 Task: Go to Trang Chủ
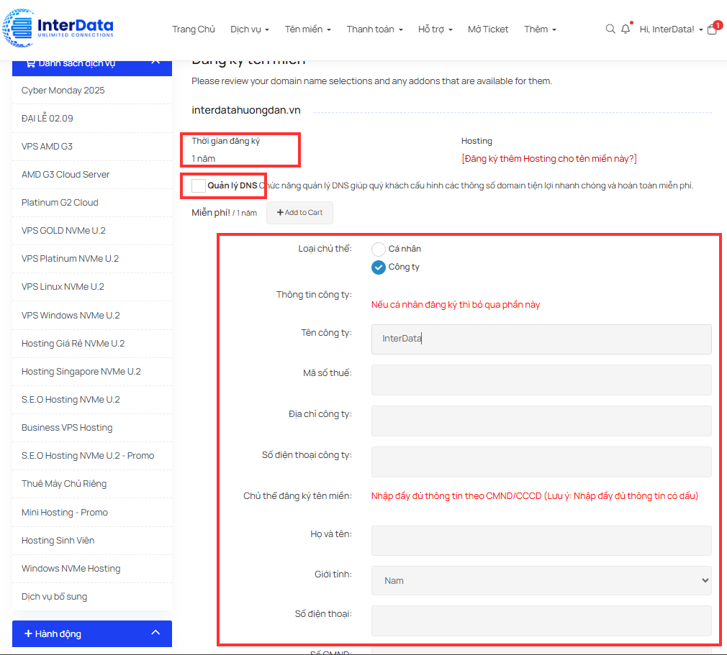(194, 29)
